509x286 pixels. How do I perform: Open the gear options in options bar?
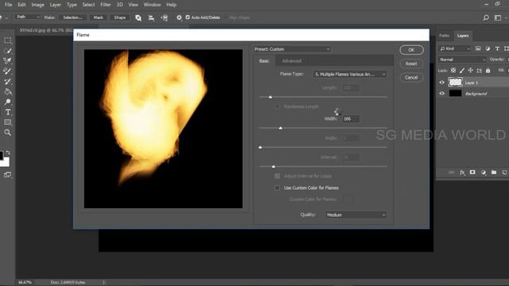pyautogui.click(x=179, y=17)
